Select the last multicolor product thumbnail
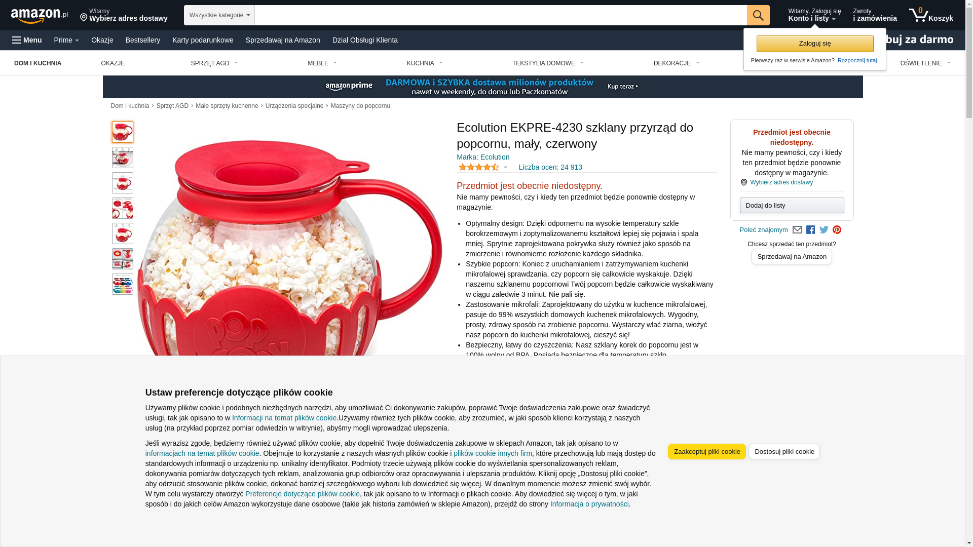The image size is (973, 547). 123,284
